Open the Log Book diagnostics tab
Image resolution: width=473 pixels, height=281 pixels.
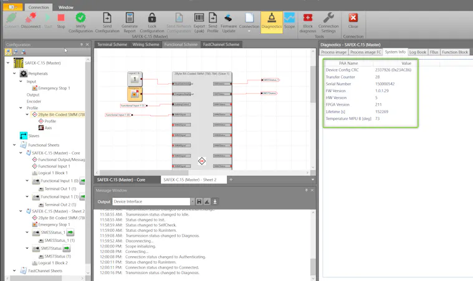click(x=418, y=52)
